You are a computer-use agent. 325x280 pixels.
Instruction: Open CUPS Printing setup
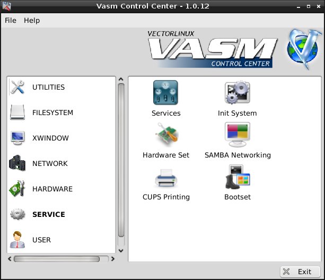tap(165, 177)
